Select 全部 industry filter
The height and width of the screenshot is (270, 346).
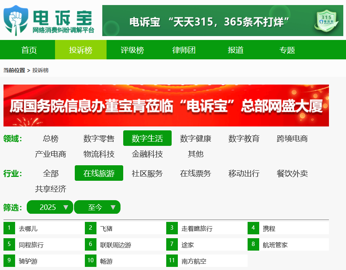tap(50, 173)
